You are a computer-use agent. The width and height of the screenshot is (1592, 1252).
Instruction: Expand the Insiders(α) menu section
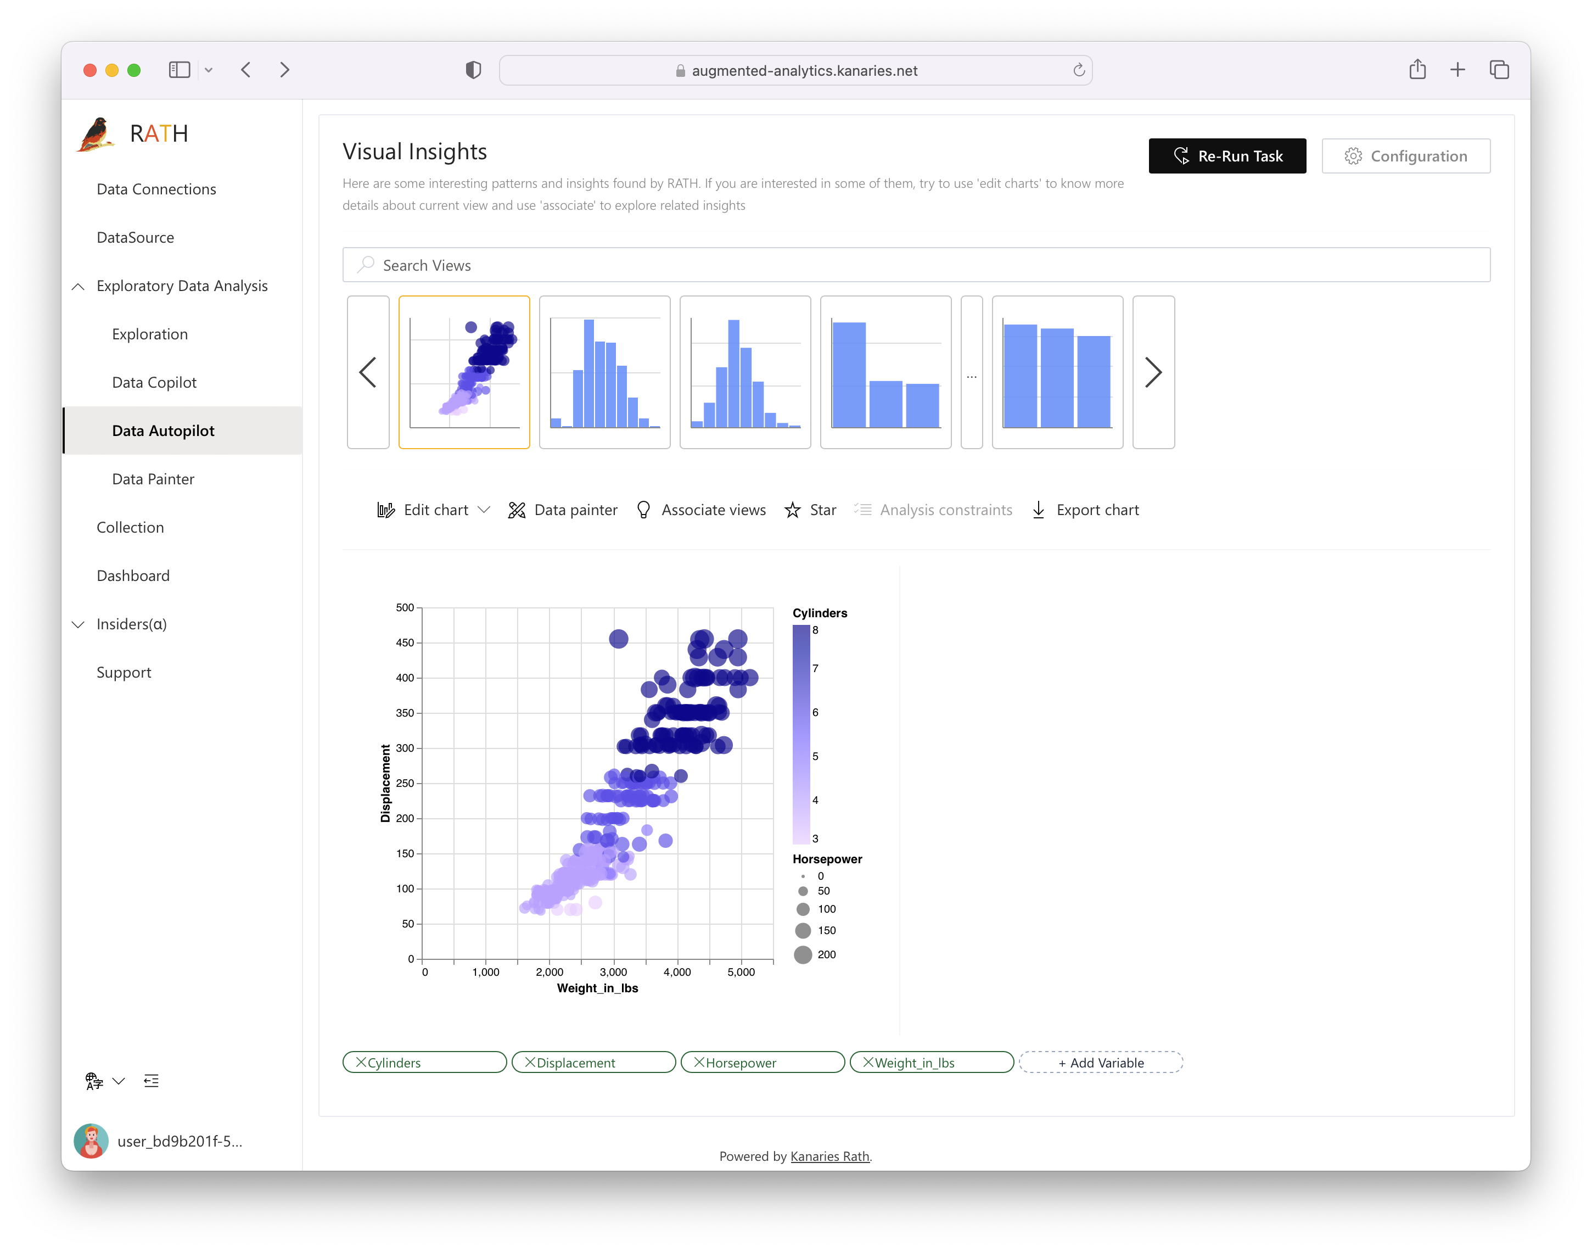[79, 624]
